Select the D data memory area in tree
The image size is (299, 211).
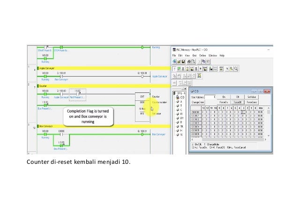click(x=179, y=122)
